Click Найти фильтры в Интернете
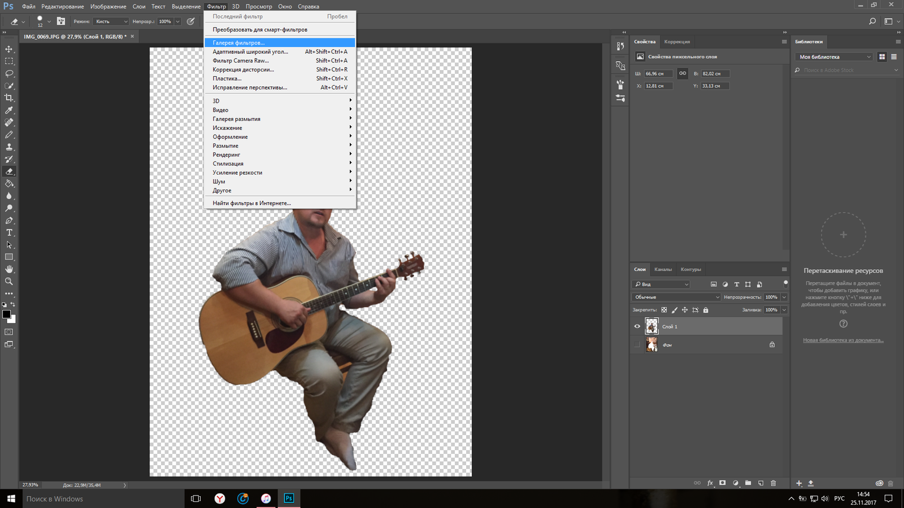Image resolution: width=904 pixels, height=508 pixels. pyautogui.click(x=280, y=203)
